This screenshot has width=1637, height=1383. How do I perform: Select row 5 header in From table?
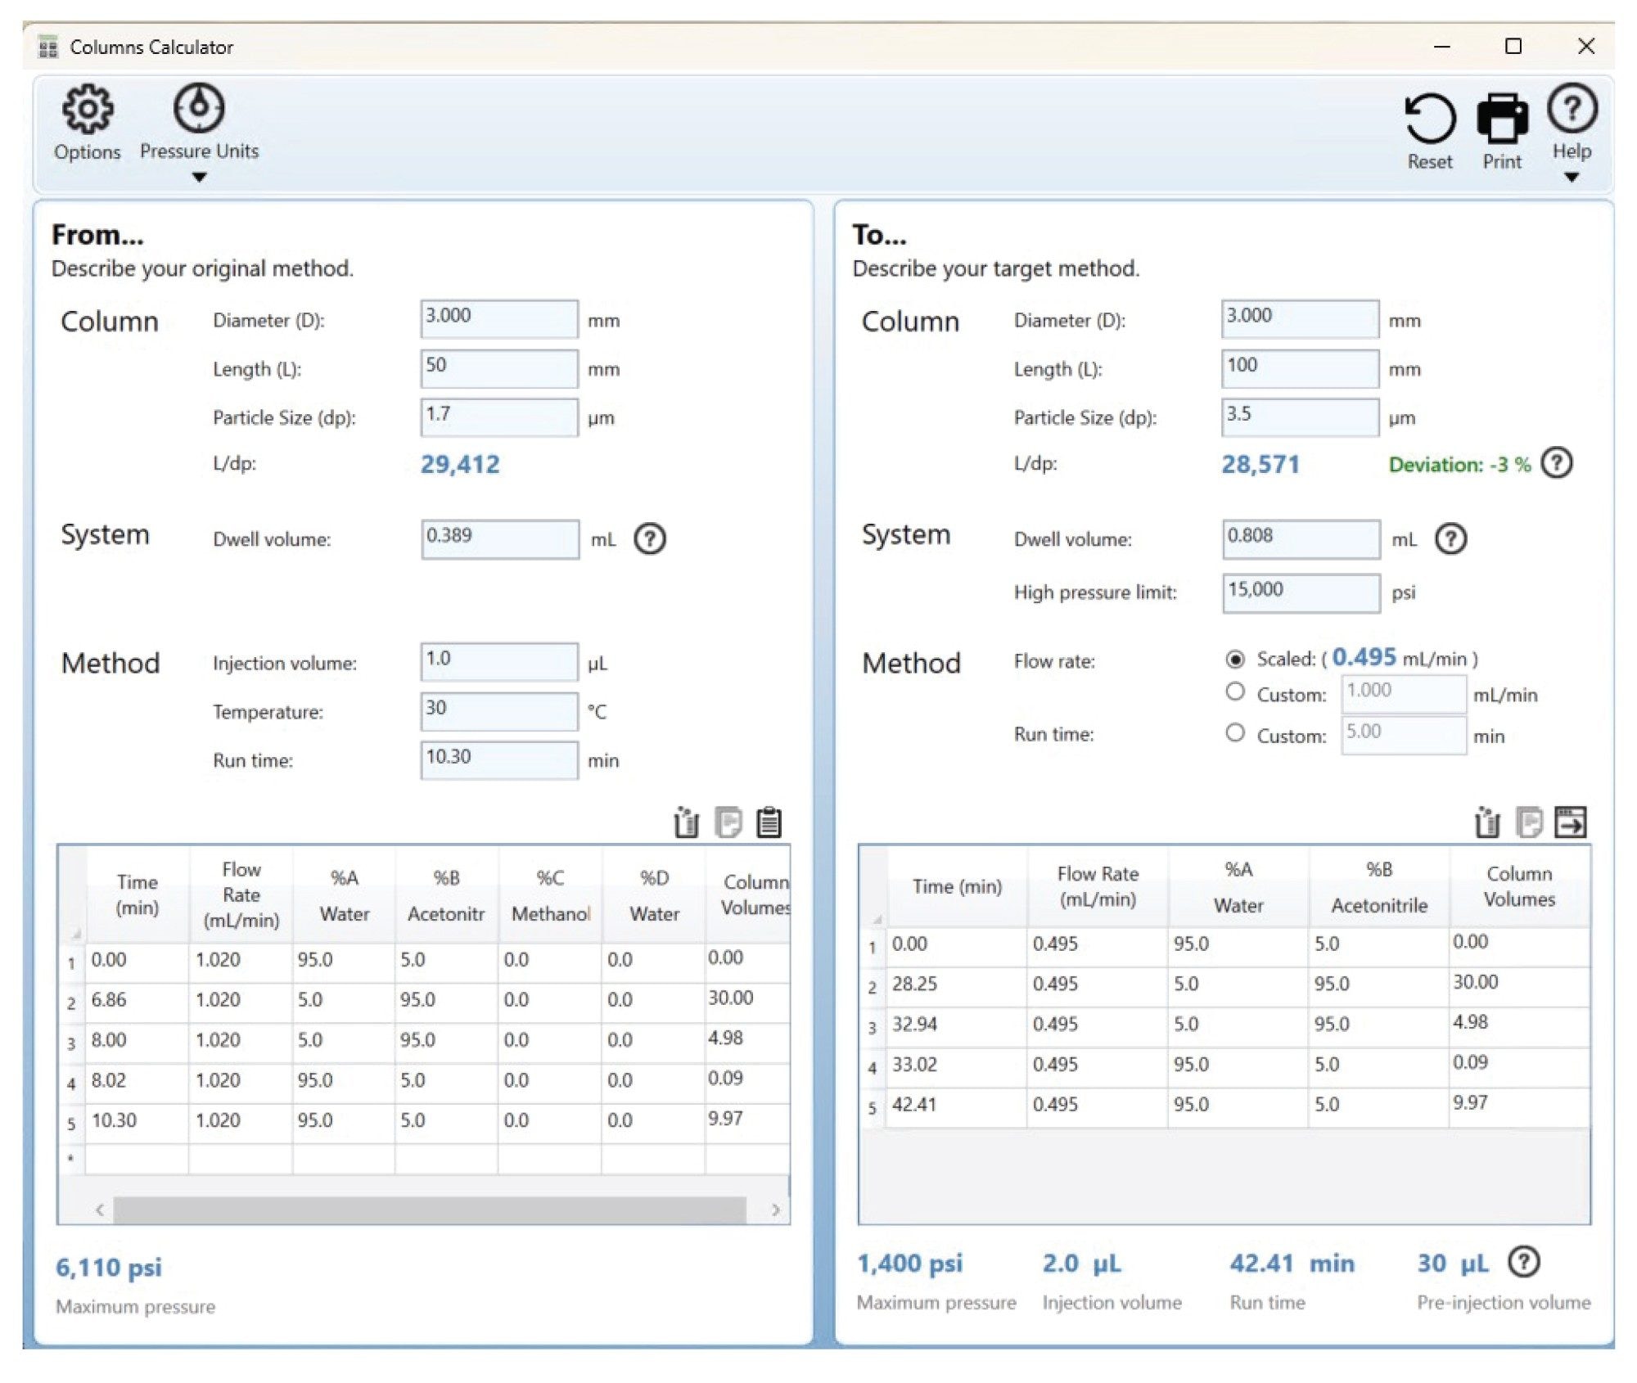point(71,1124)
